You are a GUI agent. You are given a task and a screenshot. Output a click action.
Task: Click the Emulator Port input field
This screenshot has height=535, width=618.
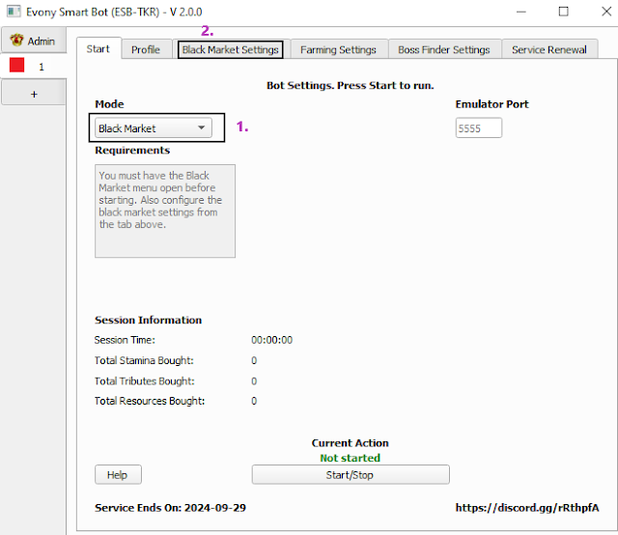click(479, 128)
